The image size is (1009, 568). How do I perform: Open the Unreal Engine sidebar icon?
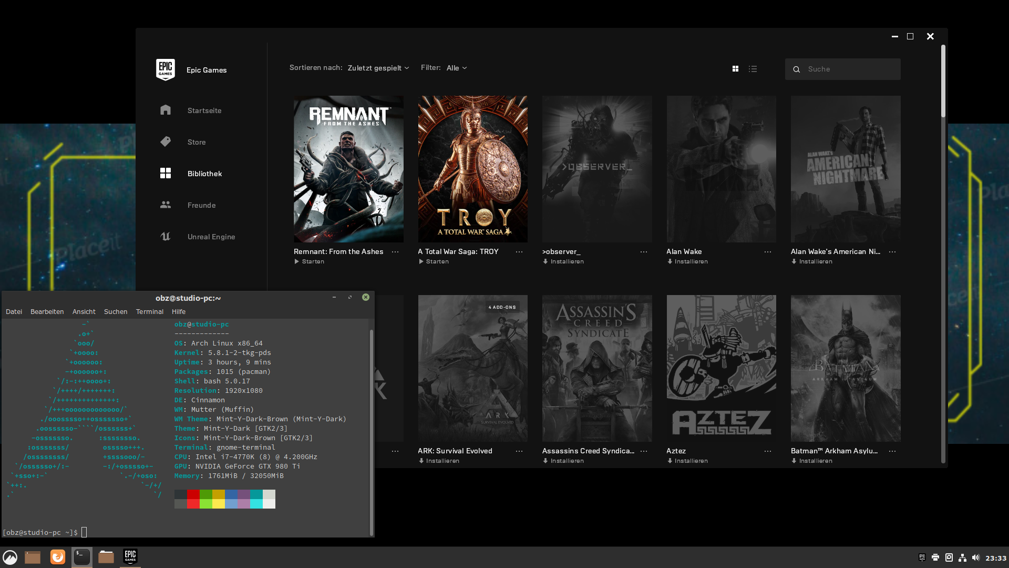pos(166,236)
